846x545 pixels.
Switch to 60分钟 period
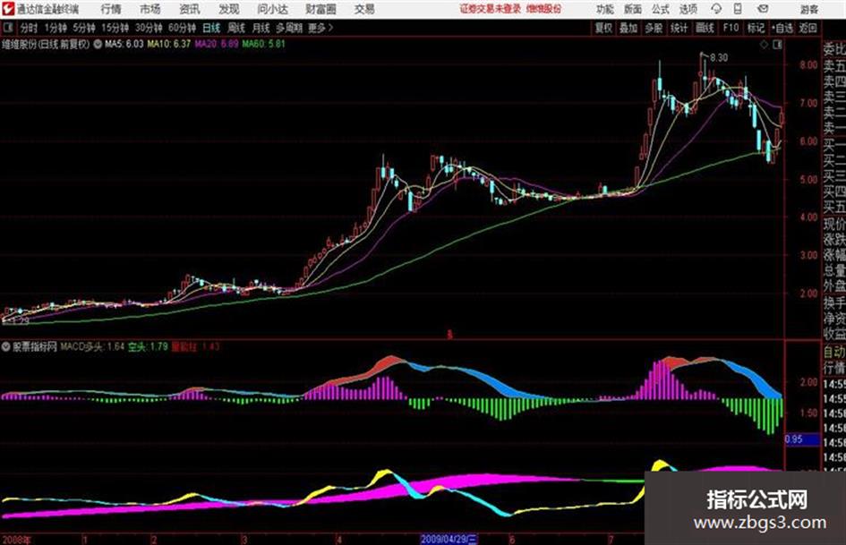[183, 28]
